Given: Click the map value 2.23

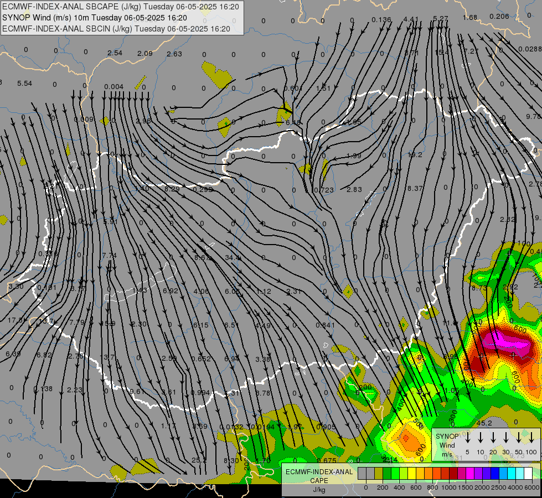Looking at the screenshot, I should point(75,390).
